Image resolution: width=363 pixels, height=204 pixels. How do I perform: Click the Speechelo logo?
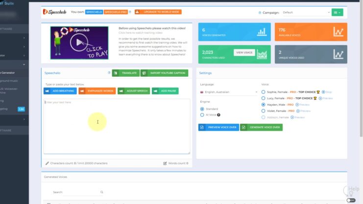click(x=55, y=12)
